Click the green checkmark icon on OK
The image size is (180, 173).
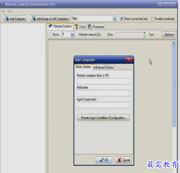click(x=102, y=160)
